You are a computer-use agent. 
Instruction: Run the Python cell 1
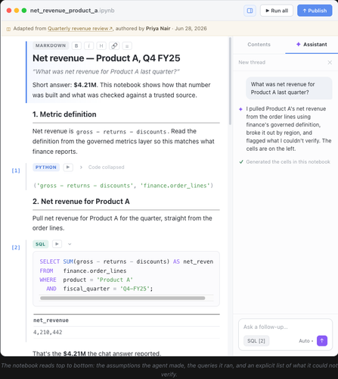[68, 168]
